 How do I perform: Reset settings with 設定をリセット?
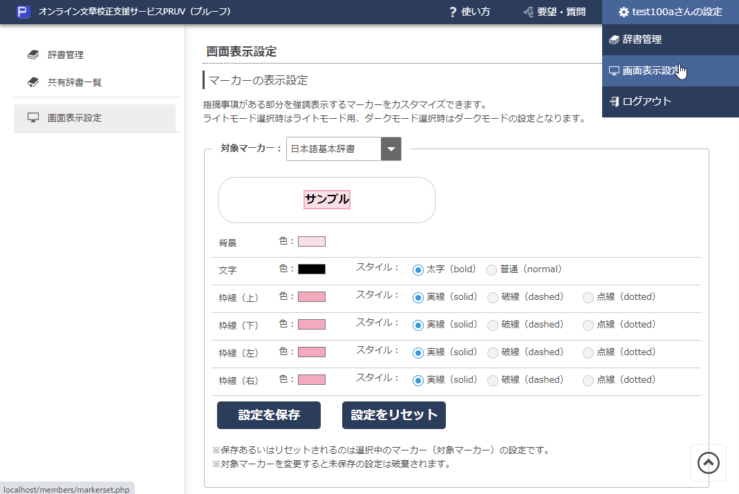[393, 415]
